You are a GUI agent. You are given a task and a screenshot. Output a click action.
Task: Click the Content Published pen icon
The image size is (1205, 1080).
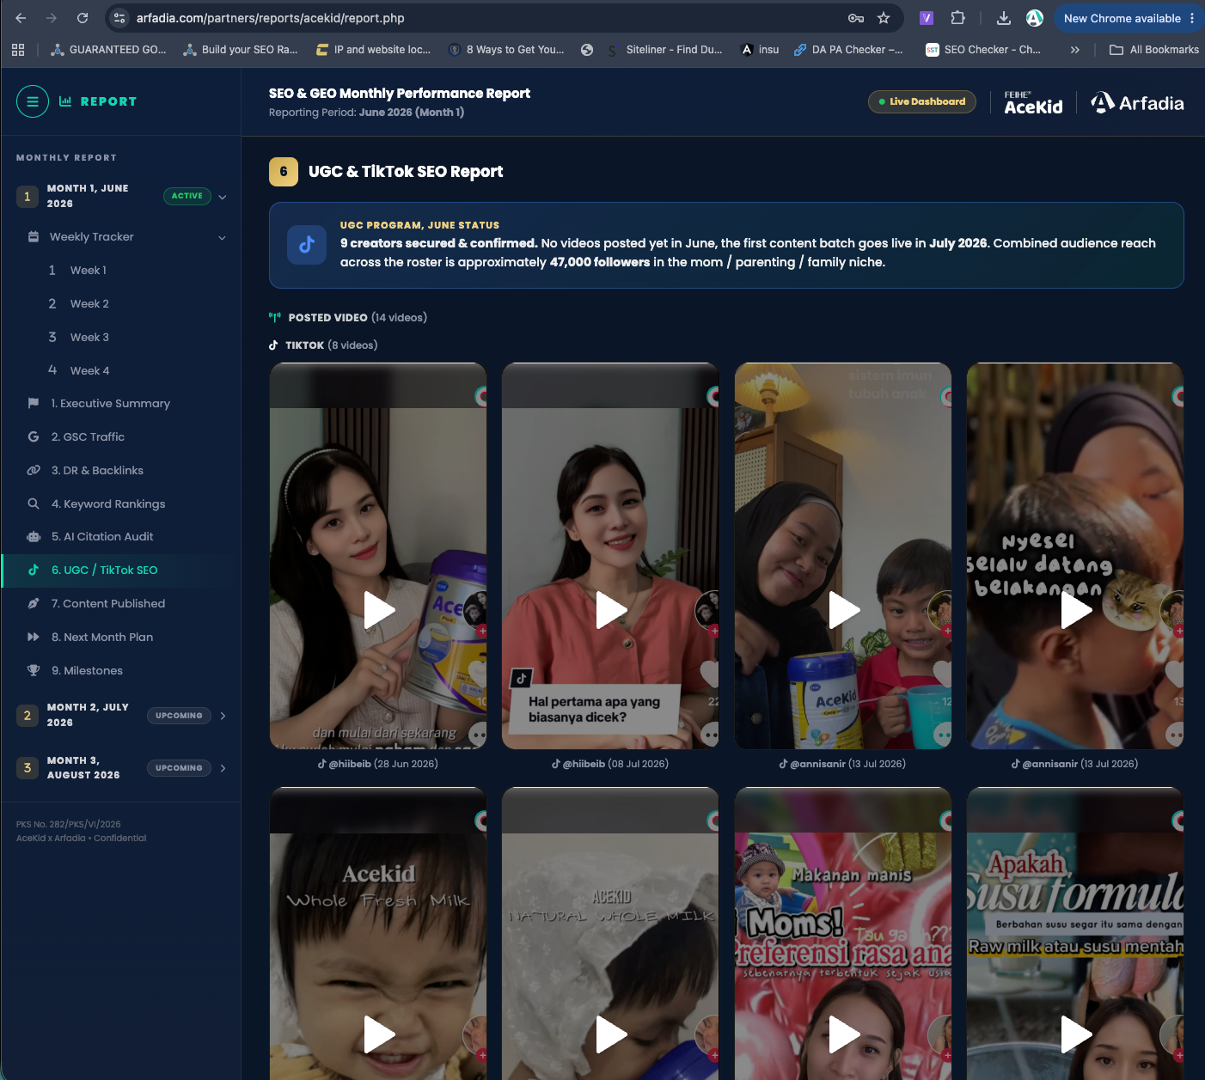point(34,604)
